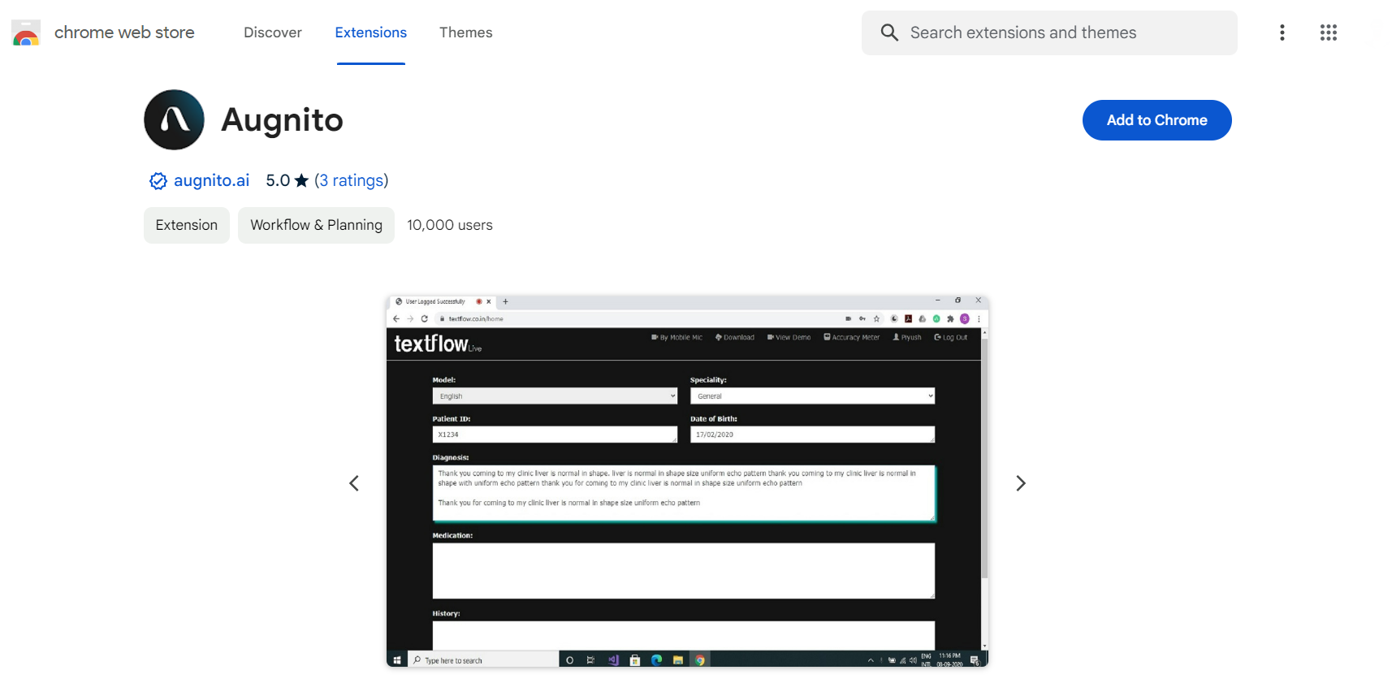Open the Themes tab
Image resolution: width=1392 pixels, height=696 pixels.
pyautogui.click(x=466, y=32)
